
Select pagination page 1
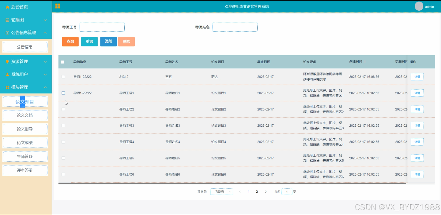tap(249, 192)
